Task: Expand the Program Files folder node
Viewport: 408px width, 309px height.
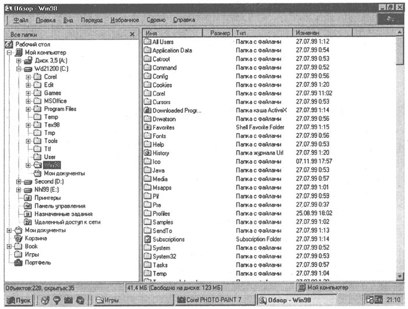Action: pyautogui.click(x=28, y=109)
